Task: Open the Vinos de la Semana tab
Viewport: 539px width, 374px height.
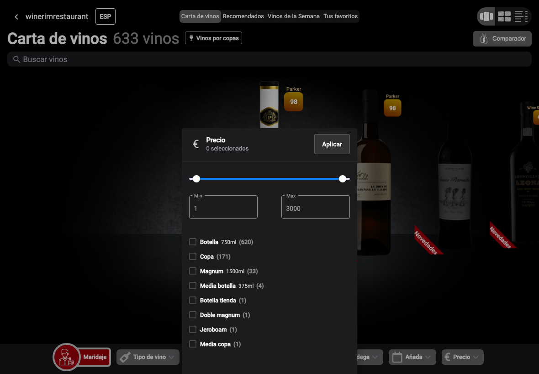Action: tap(294, 16)
